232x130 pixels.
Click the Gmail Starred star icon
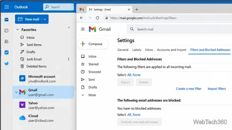(83, 64)
